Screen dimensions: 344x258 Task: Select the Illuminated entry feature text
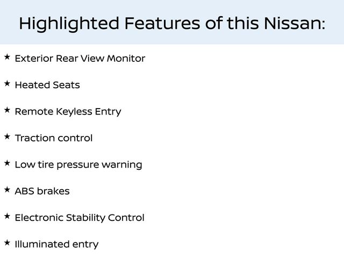tap(56, 245)
